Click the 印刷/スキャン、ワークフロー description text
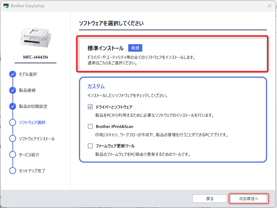277x208 pixels. (x=162, y=135)
